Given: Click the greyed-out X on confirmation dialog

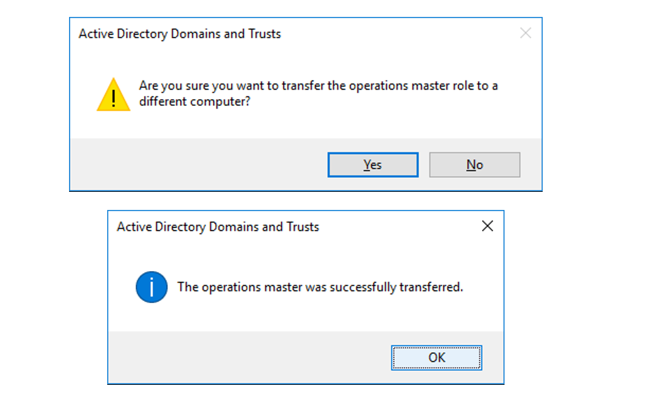Looking at the screenshot, I should click(525, 33).
